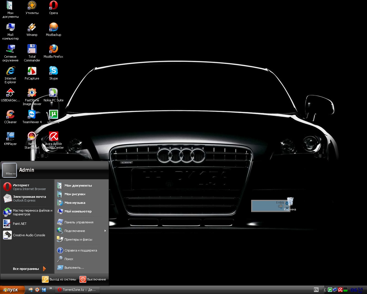
Task: Open Поиск from the Start menu
Action: (x=82, y=259)
